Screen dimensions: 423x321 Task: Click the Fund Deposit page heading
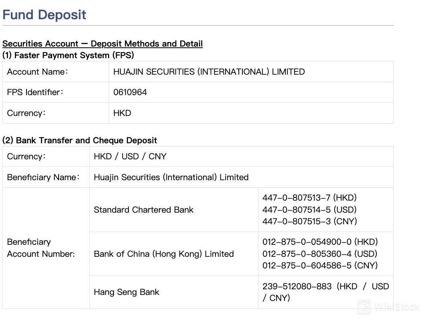44,15
